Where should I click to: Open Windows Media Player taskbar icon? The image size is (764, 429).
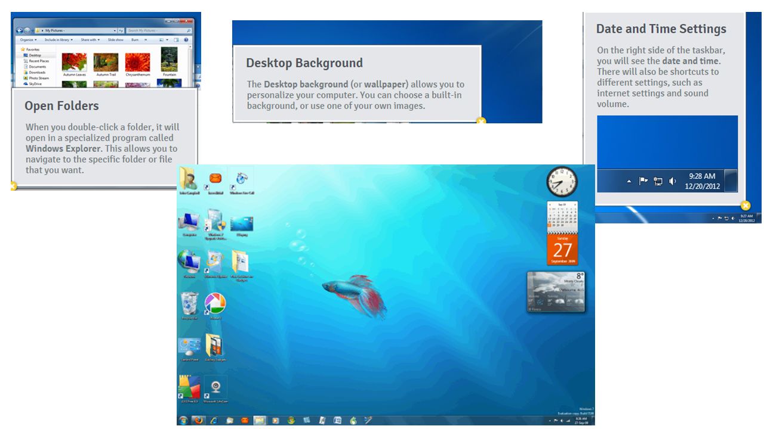tap(276, 420)
